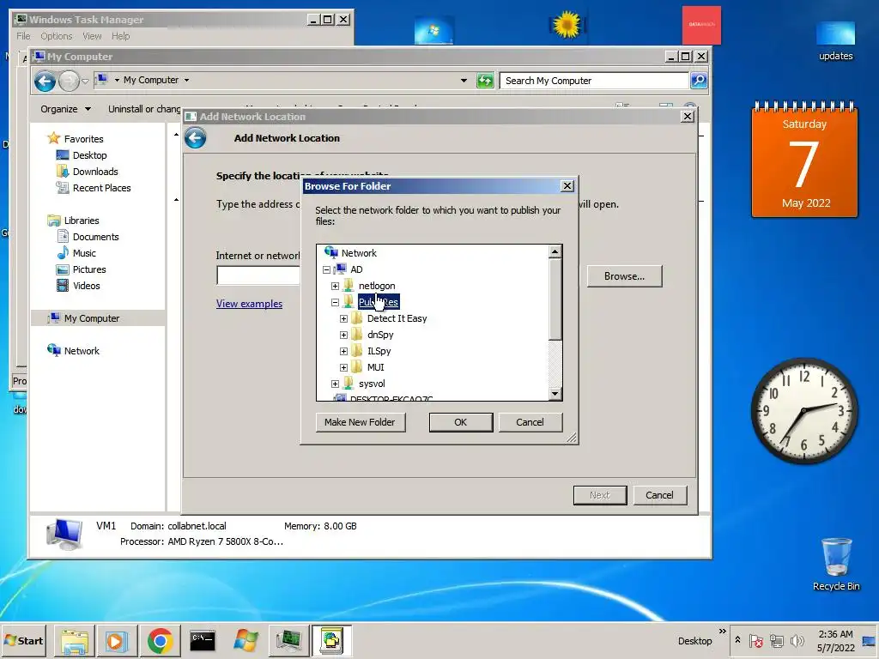Viewport: 879px width, 659px height.
Task: Launch Chrome from taskbar
Action: click(160, 640)
